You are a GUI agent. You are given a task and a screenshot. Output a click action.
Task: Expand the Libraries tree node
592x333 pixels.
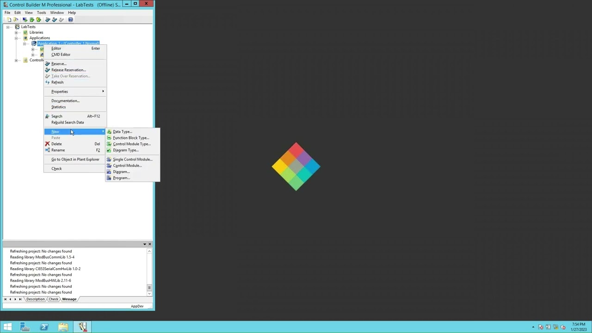[x=16, y=32]
